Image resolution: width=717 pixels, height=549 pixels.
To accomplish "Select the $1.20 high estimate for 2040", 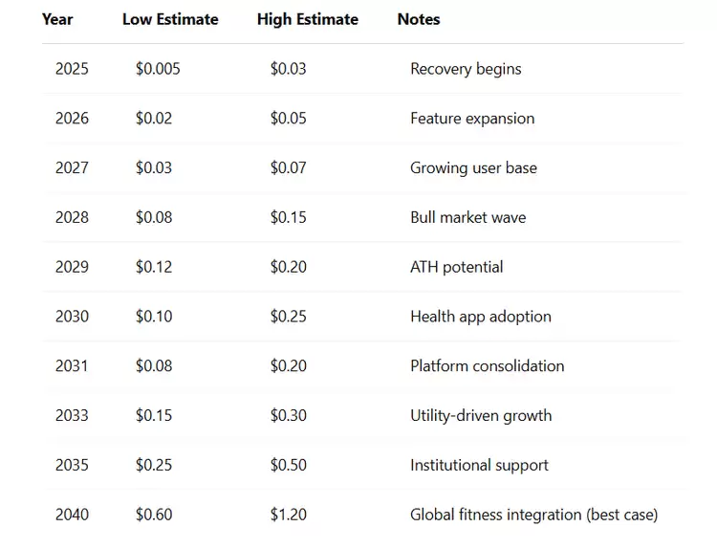I will click(x=288, y=515).
